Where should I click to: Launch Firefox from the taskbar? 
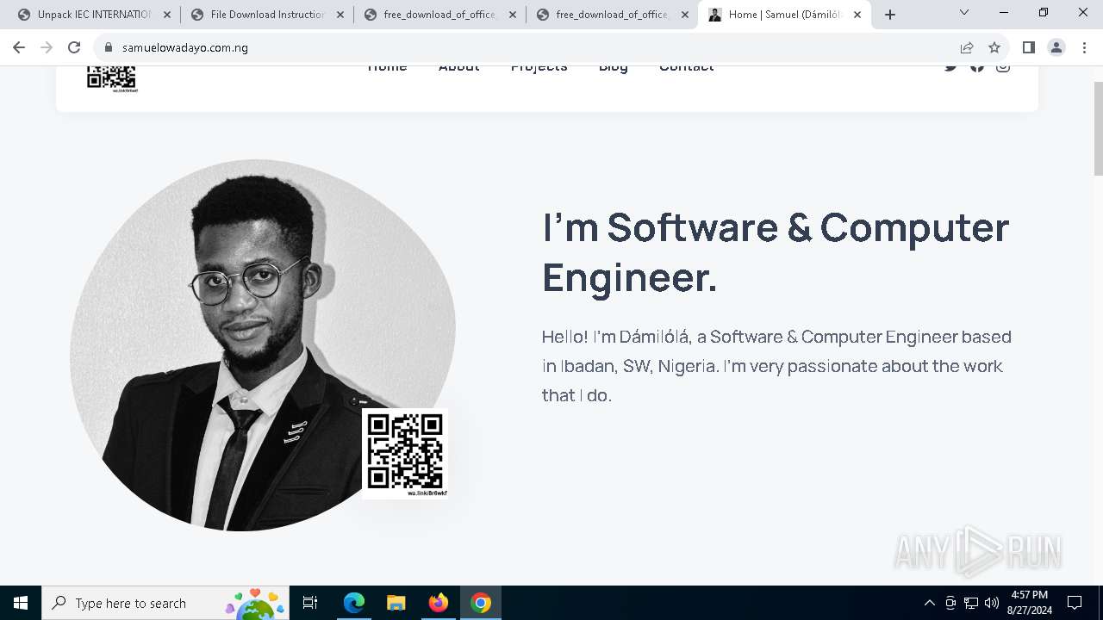pos(439,603)
